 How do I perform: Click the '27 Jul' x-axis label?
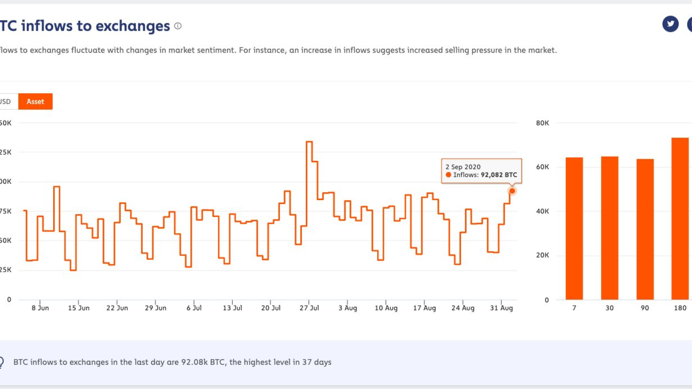pos(309,308)
